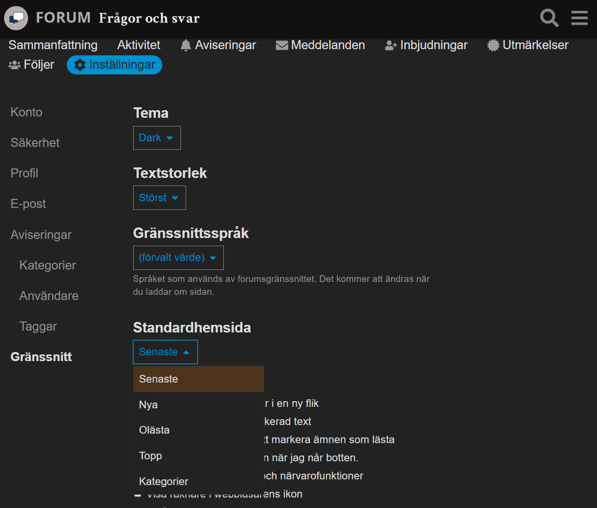Screen dimensions: 597x508
Task: Select Taggar under Aviseringar in sidebar
Action: tap(38, 326)
